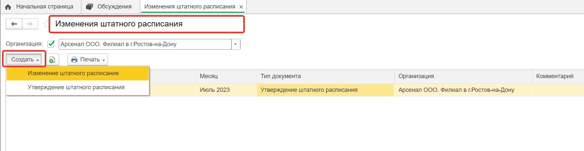Click into the organization input field
Viewport: 584px width, 151px height.
[145, 44]
